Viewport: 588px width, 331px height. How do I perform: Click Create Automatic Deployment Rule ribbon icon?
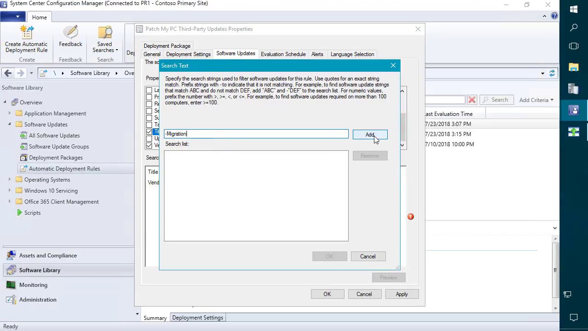tap(26, 39)
